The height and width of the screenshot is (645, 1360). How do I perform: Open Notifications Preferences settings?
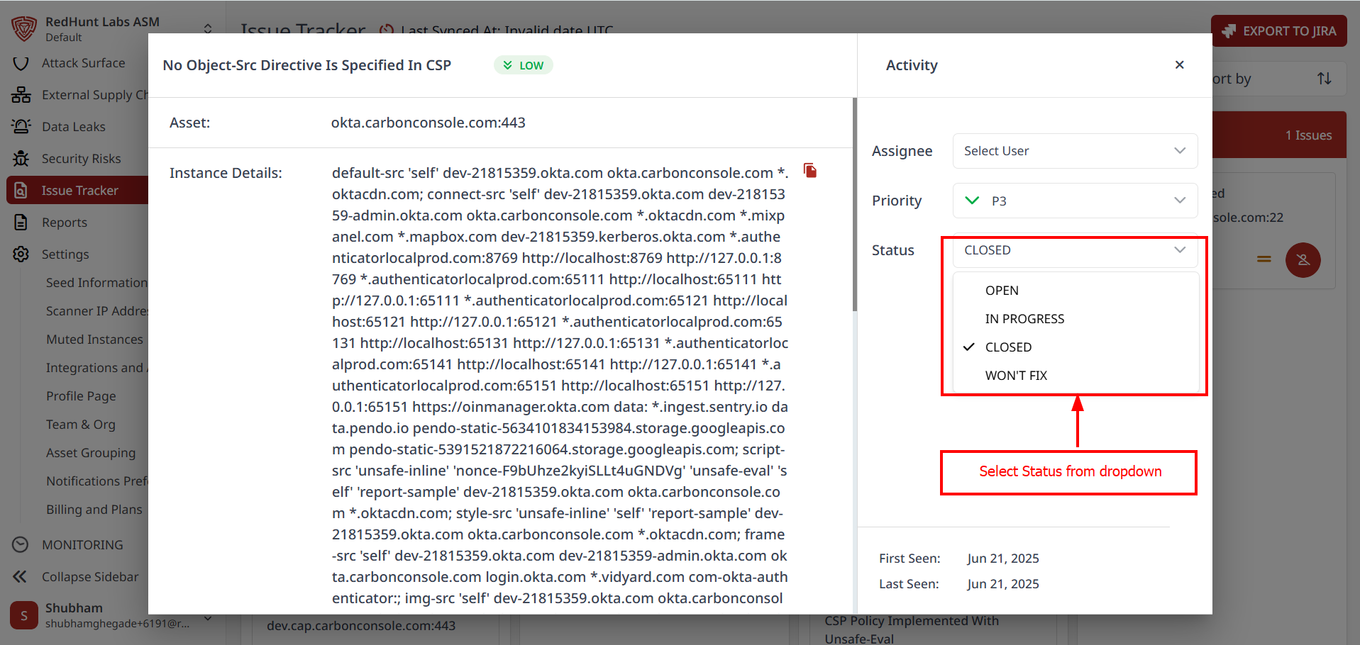click(x=96, y=481)
